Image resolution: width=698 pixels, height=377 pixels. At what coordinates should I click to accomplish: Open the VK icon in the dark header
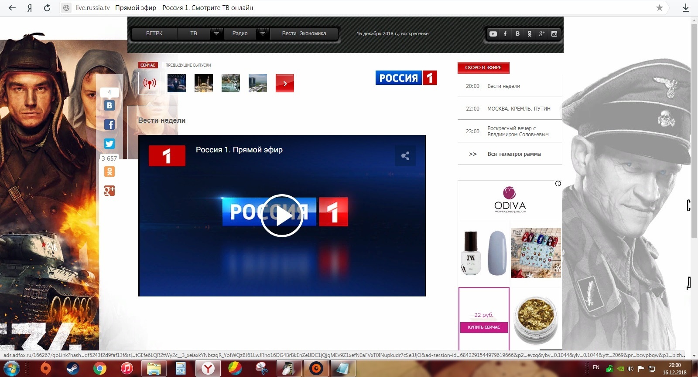[517, 34]
